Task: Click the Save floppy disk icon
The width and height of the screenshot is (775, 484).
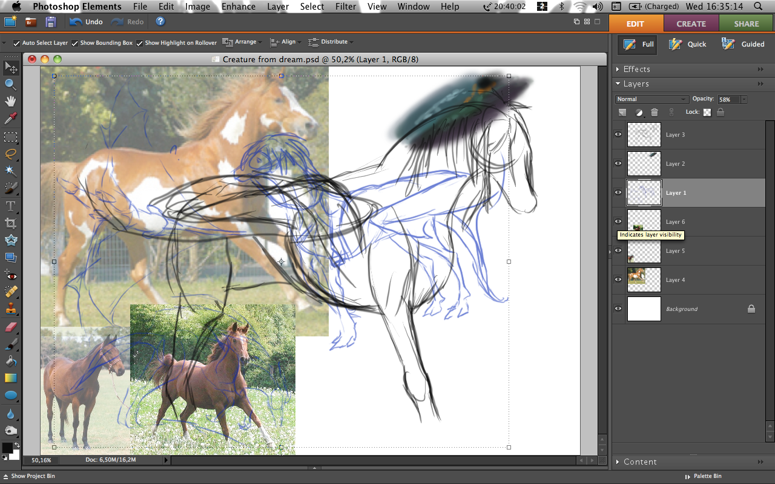Action: 51,22
